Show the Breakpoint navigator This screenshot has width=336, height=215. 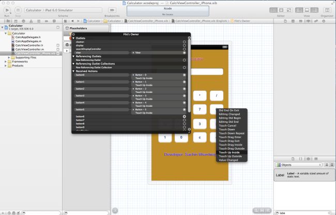[47, 21]
